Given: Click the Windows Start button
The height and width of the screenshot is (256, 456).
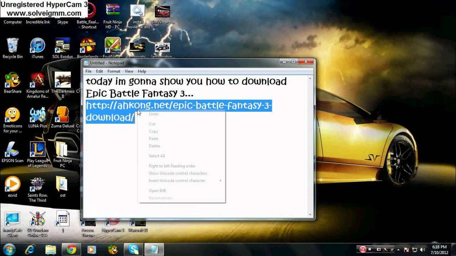Looking at the screenshot, I should point(9,249).
